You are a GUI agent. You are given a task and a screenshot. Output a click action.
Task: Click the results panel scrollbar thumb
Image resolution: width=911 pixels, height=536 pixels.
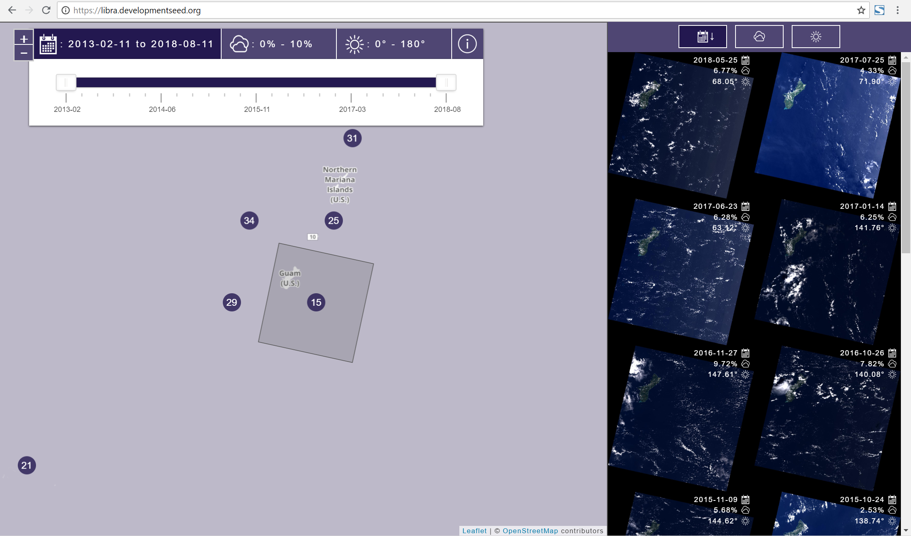(906, 158)
